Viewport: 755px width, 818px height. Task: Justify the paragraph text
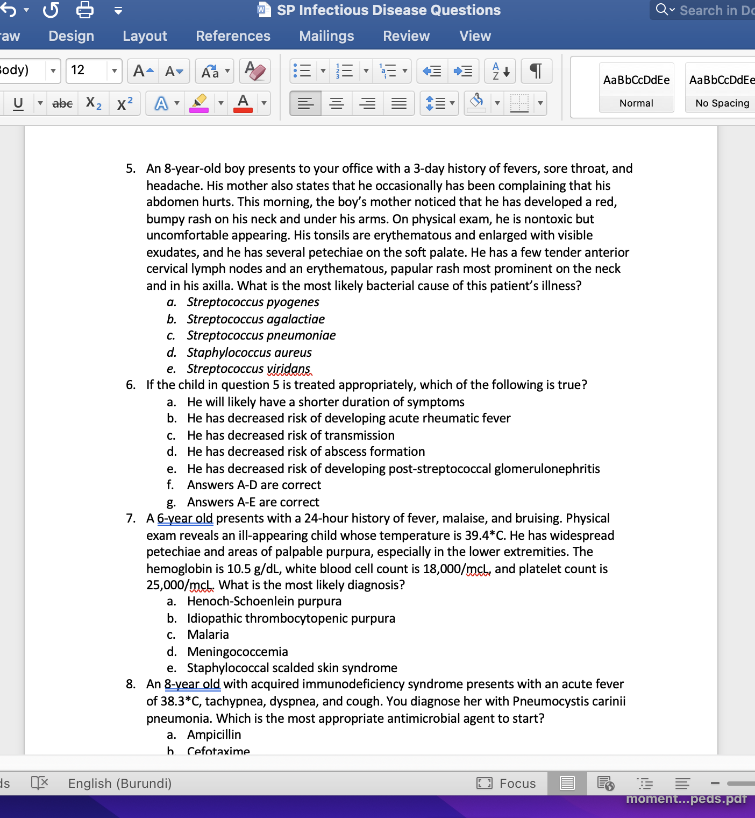(399, 103)
